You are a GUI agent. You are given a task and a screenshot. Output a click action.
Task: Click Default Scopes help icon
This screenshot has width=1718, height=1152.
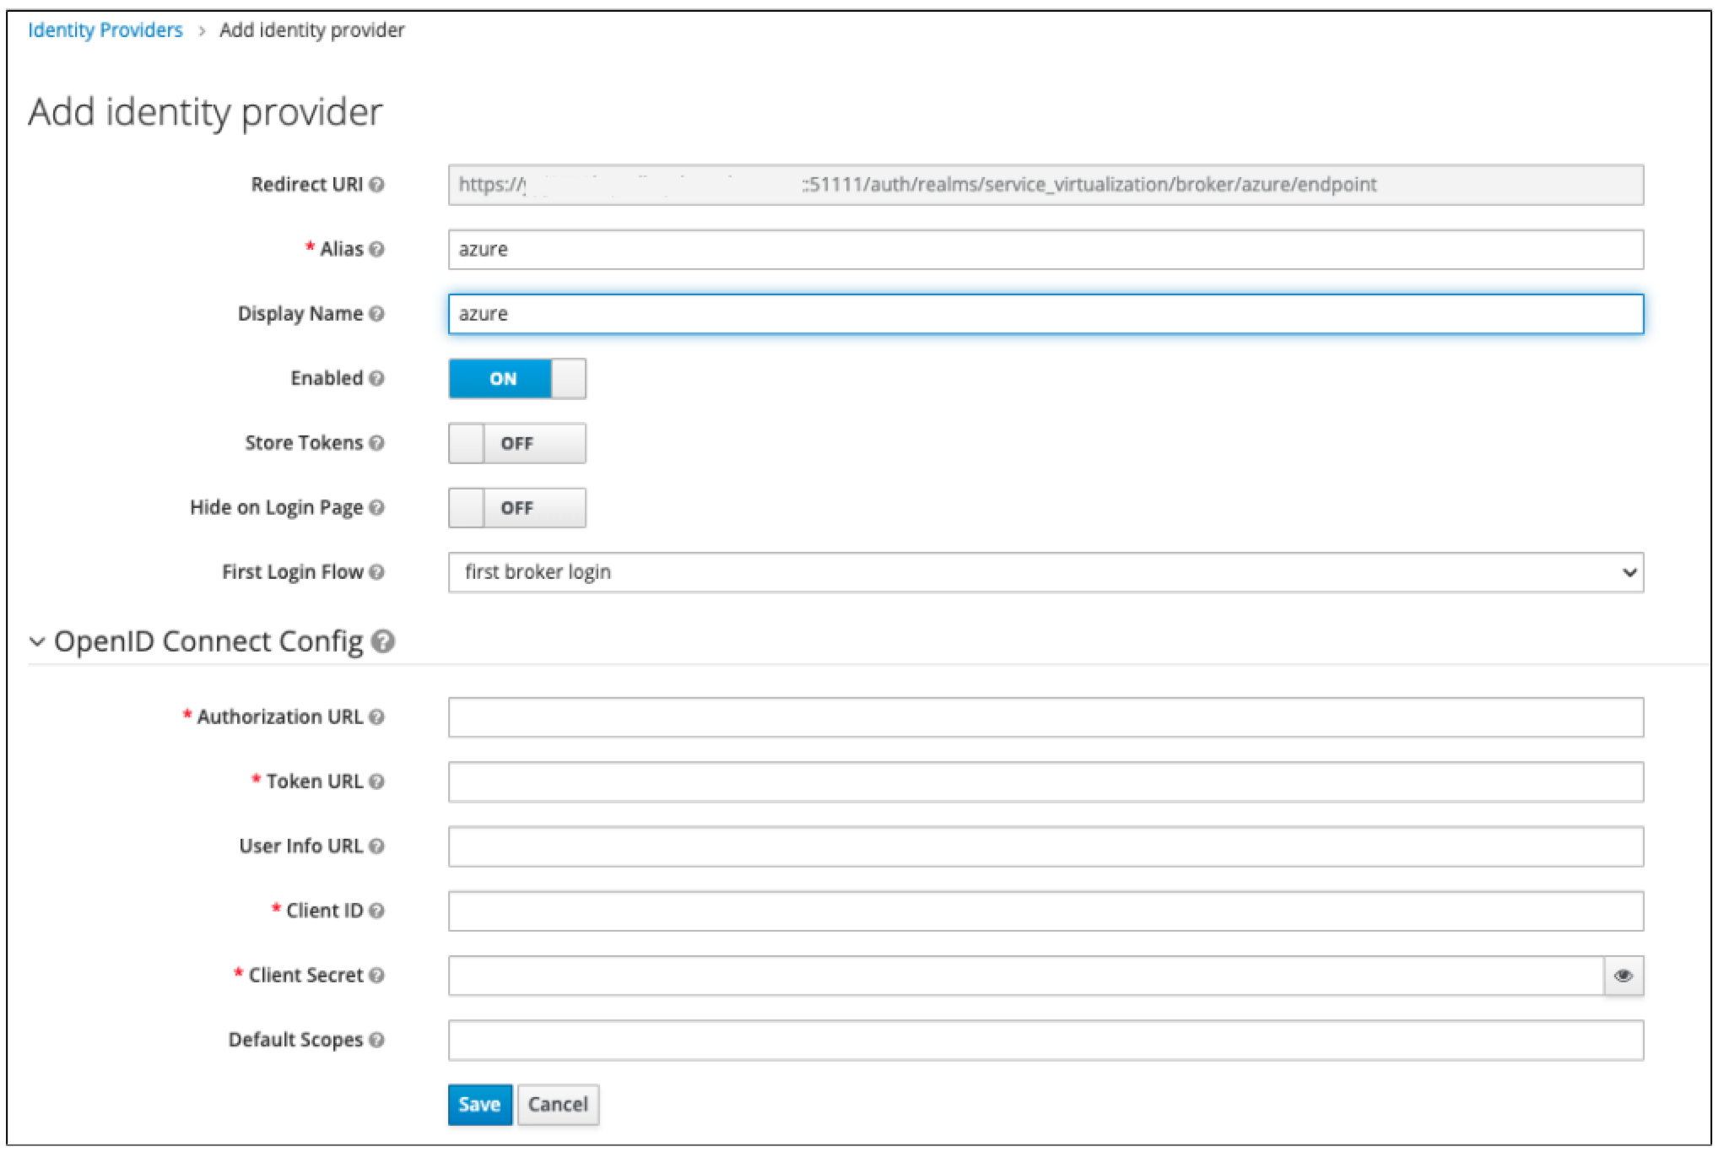(x=376, y=1040)
